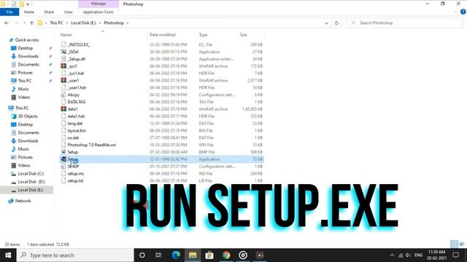Select the _INST32I.EX_ file icon
This screenshot has height=262, width=467.
click(63, 44)
